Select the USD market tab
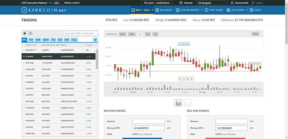This screenshot has width=288, height=139. click(53, 40)
